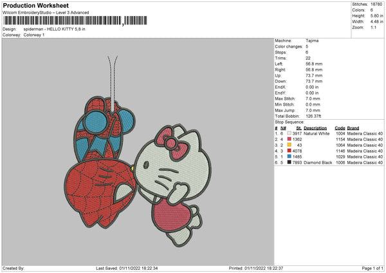Select stitch count 3917 in row 1

(x=297, y=133)
